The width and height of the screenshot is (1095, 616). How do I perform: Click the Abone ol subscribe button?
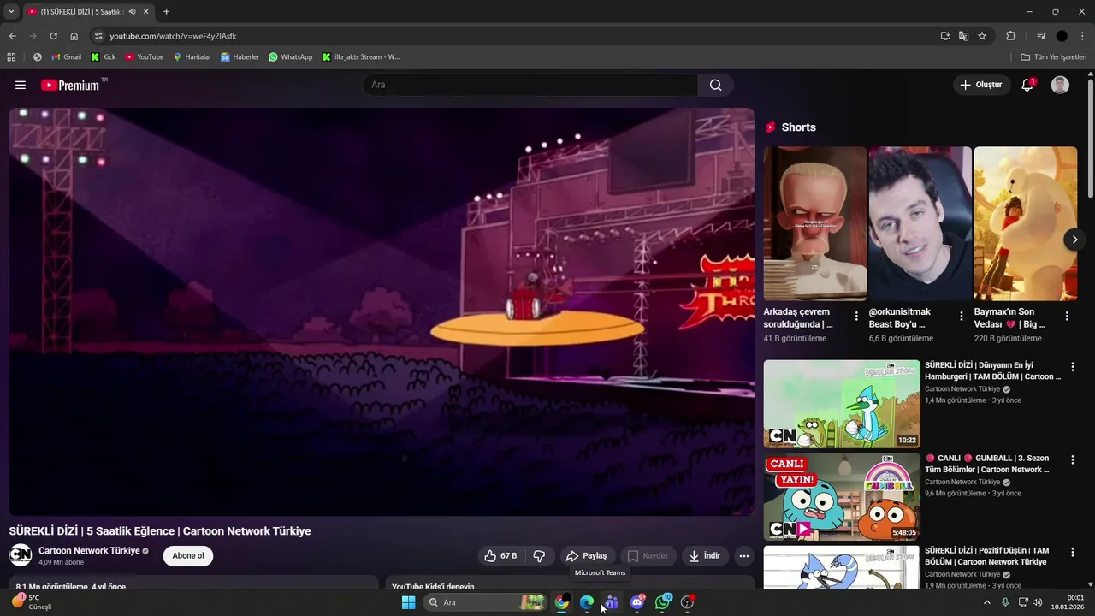(x=188, y=556)
